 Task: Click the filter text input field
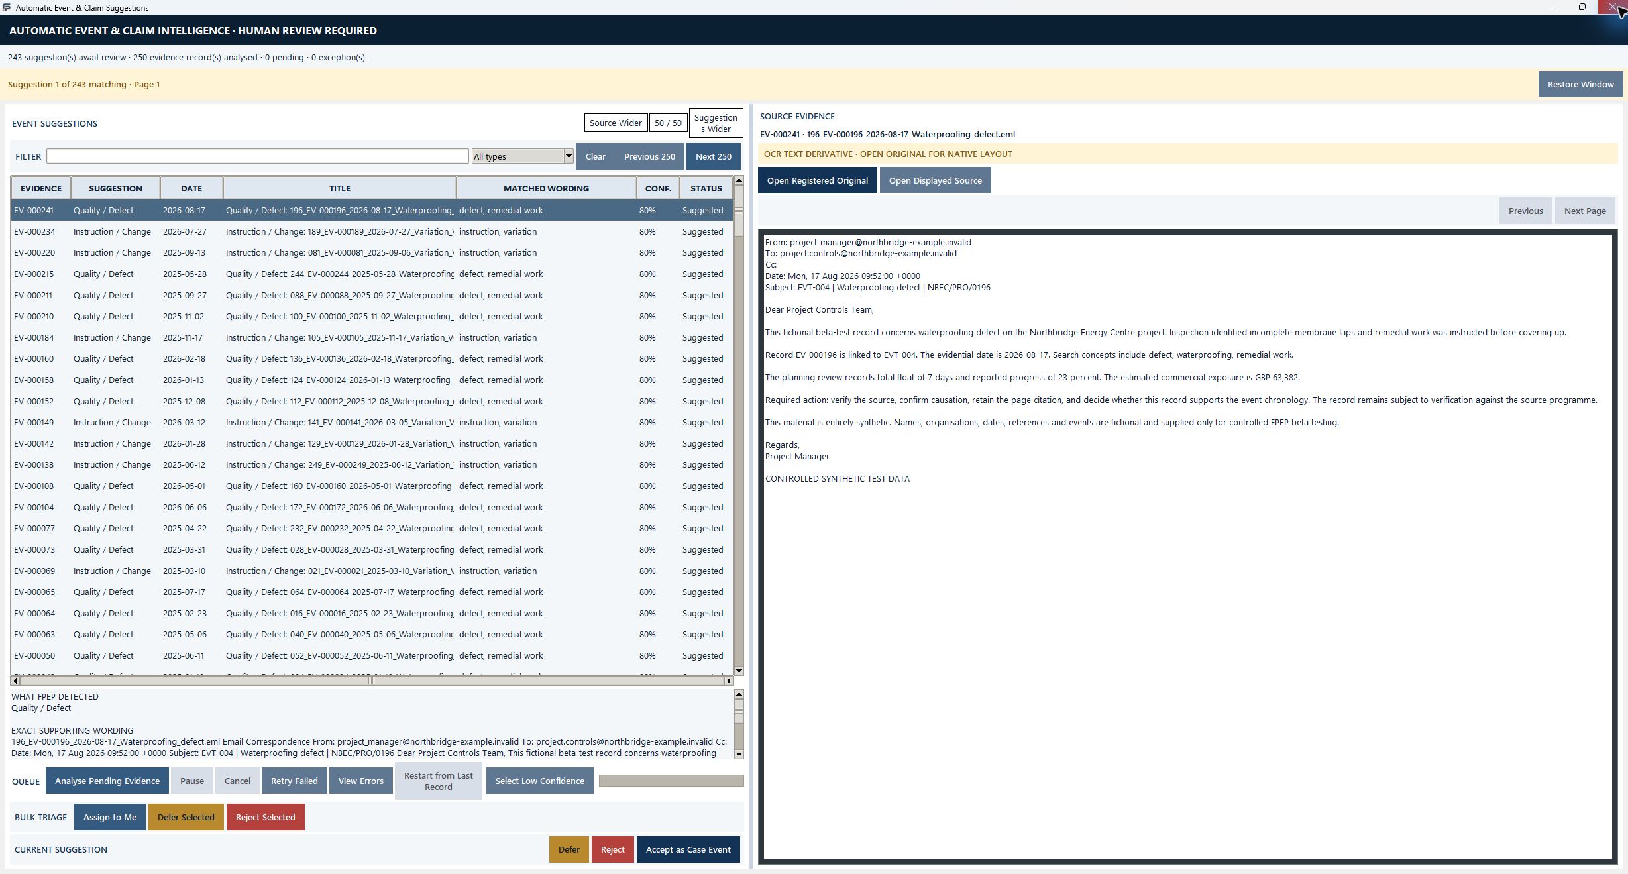pyautogui.click(x=257, y=156)
